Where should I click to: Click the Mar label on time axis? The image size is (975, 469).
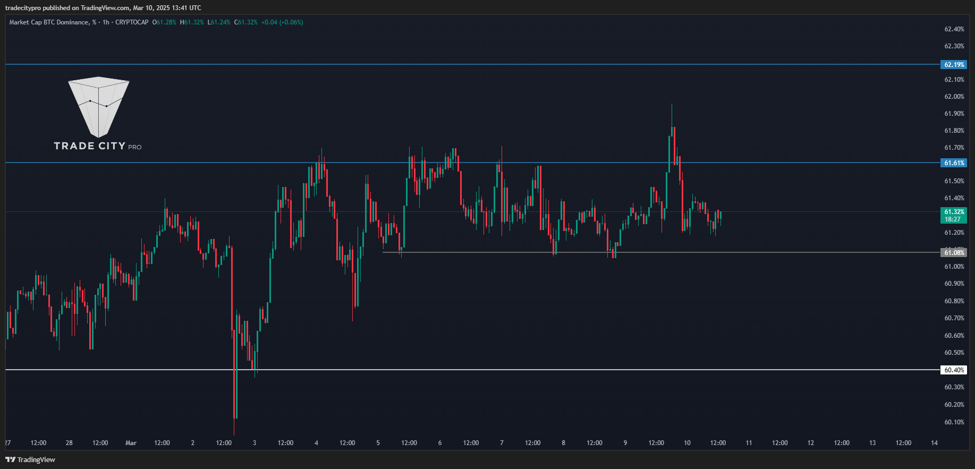tap(131, 443)
